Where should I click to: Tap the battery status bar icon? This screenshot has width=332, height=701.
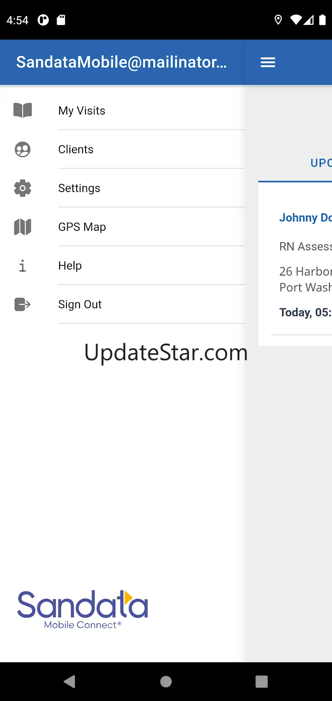(x=323, y=20)
